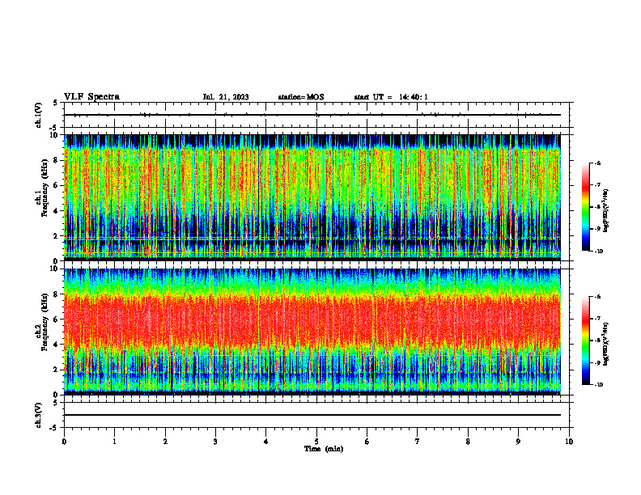
Task: Click the "station=MOS" header label
Action: click(301, 97)
